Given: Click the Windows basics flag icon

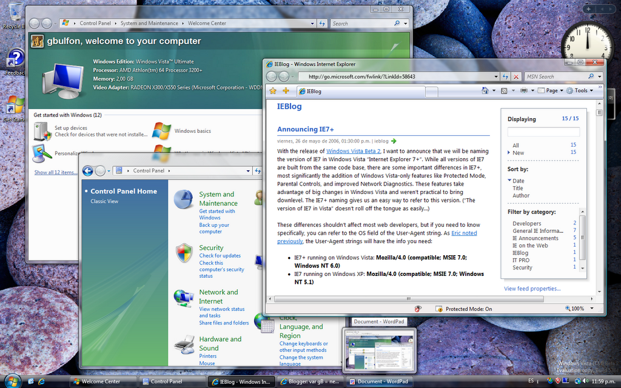Looking at the screenshot, I should [x=161, y=131].
